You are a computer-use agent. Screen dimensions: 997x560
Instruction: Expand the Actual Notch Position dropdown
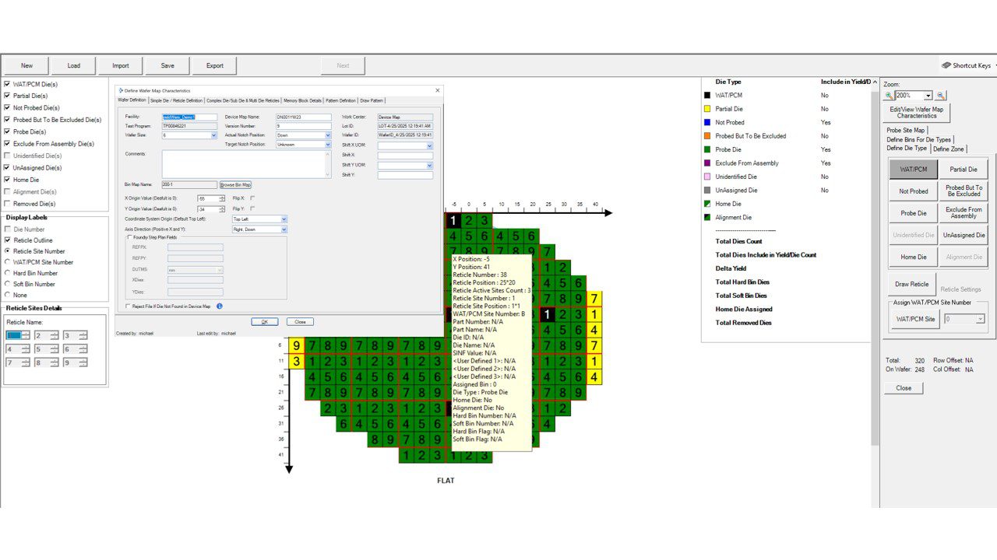click(327, 135)
